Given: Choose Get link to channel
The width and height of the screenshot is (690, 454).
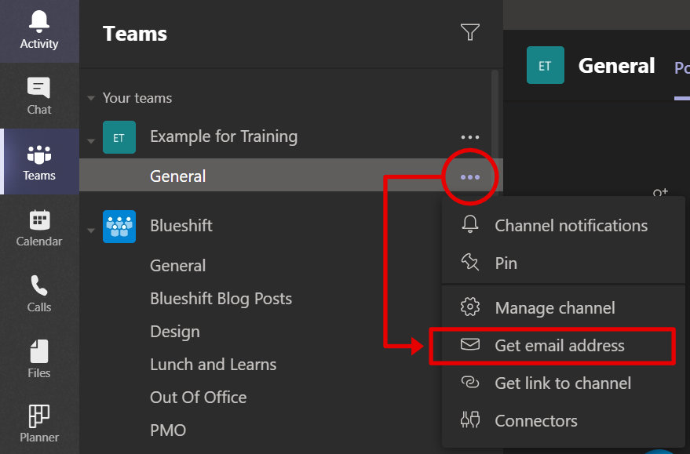Looking at the screenshot, I should pyautogui.click(x=564, y=383).
